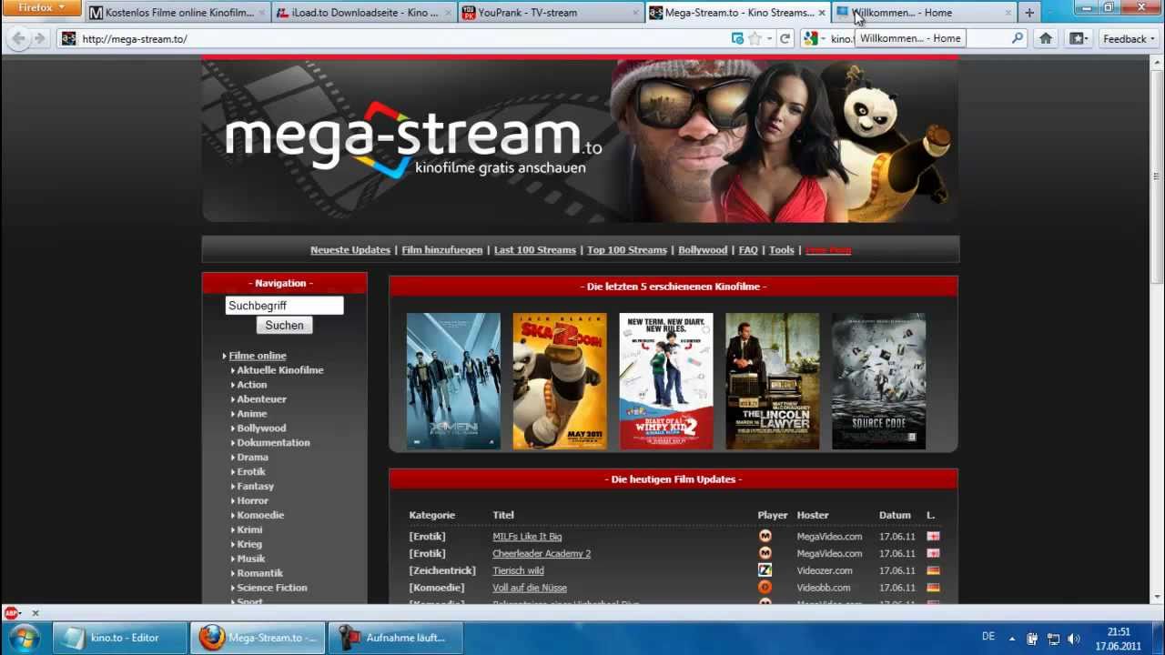Open the Neueste Updates link
This screenshot has width=1165, height=655.
point(350,250)
